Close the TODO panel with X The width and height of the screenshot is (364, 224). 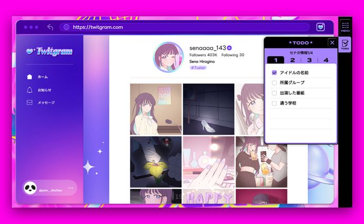coord(332,43)
